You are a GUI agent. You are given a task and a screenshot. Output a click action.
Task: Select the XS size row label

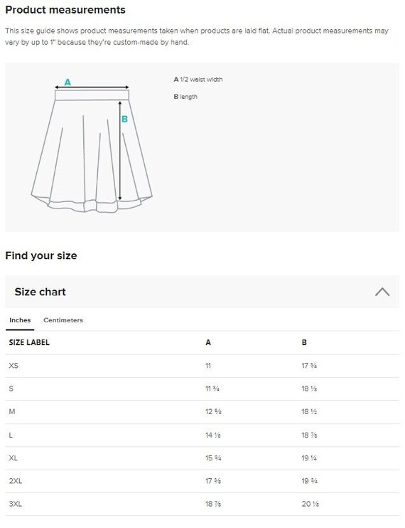click(x=13, y=365)
